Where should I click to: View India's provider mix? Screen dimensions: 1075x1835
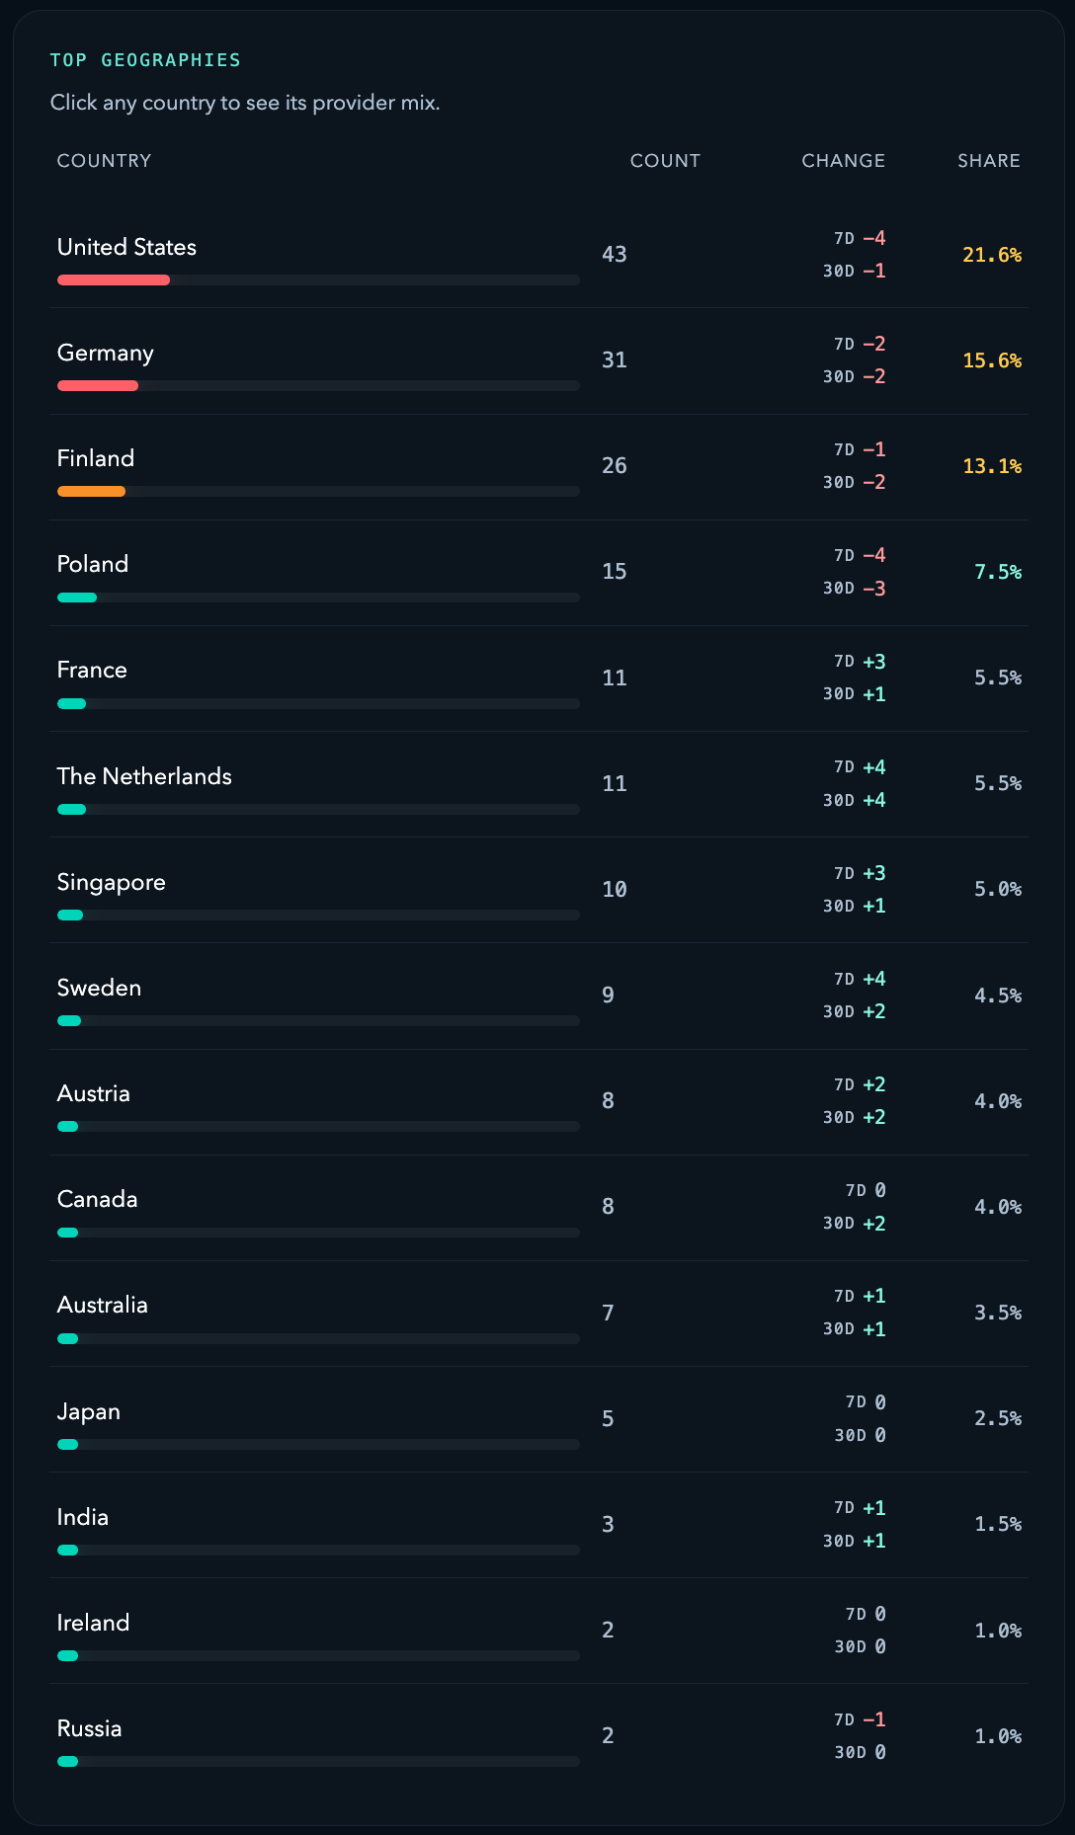pyautogui.click(x=83, y=1517)
